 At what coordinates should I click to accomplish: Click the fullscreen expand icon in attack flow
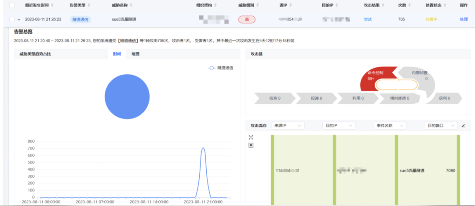click(251, 137)
